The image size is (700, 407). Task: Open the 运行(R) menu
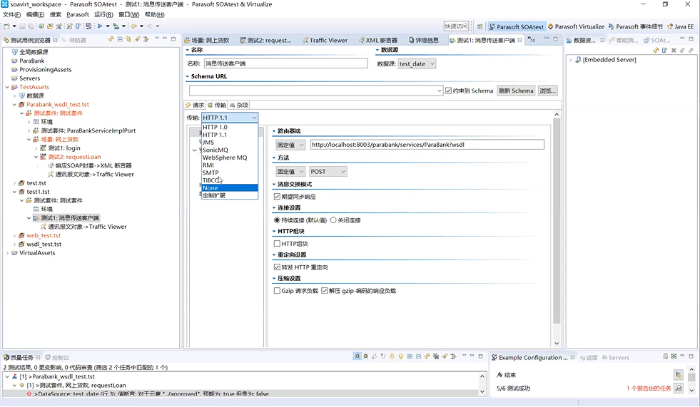(103, 15)
